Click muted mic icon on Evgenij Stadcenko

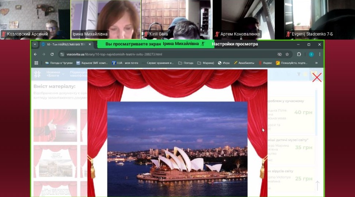pos(288,34)
